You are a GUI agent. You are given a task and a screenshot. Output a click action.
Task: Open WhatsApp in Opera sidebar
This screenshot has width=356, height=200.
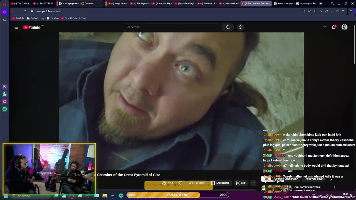click(4, 94)
